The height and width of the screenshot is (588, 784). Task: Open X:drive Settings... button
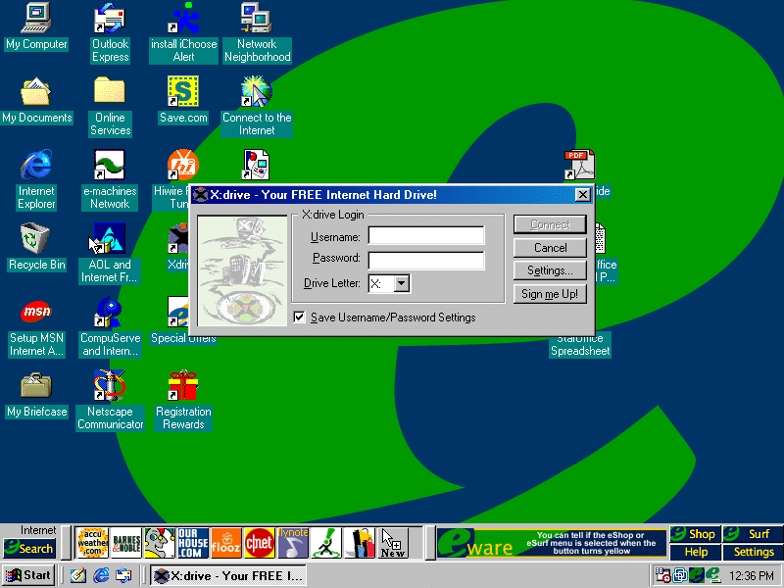pos(550,270)
